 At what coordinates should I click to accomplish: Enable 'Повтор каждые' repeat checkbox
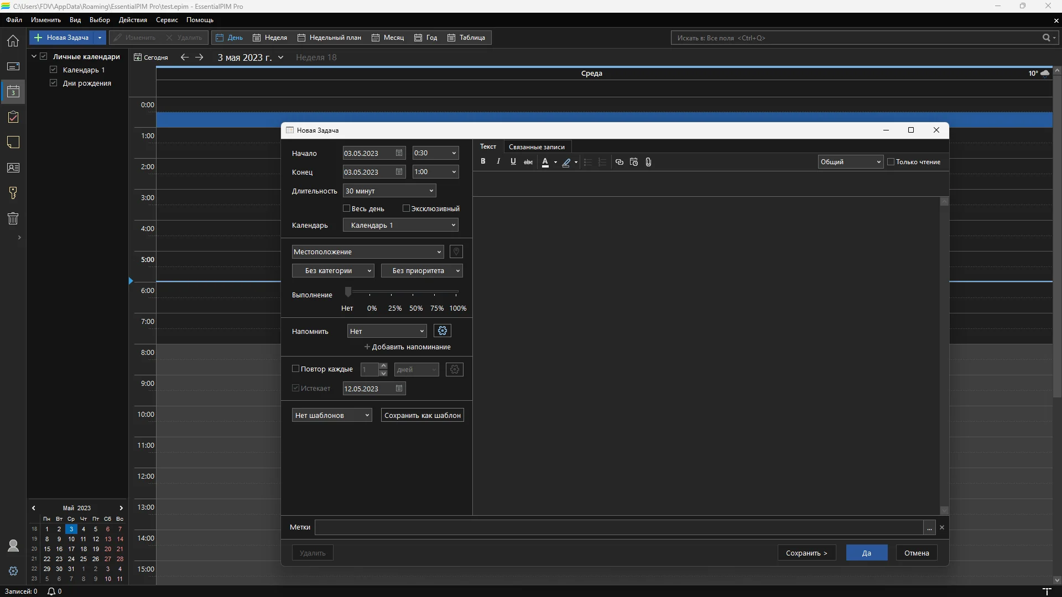[x=295, y=369]
